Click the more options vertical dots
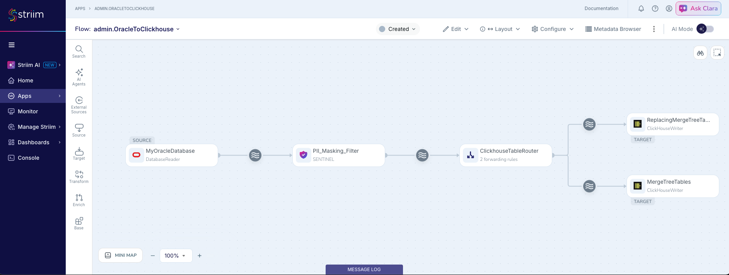729x275 pixels. pos(654,29)
